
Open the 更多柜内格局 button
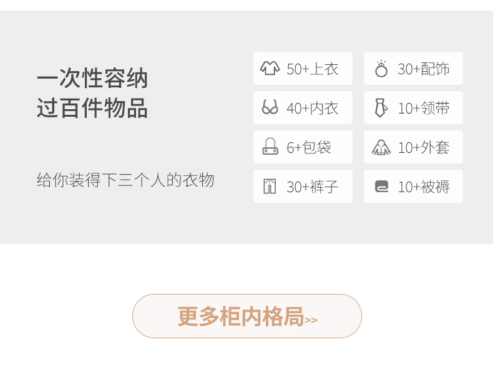click(x=247, y=316)
